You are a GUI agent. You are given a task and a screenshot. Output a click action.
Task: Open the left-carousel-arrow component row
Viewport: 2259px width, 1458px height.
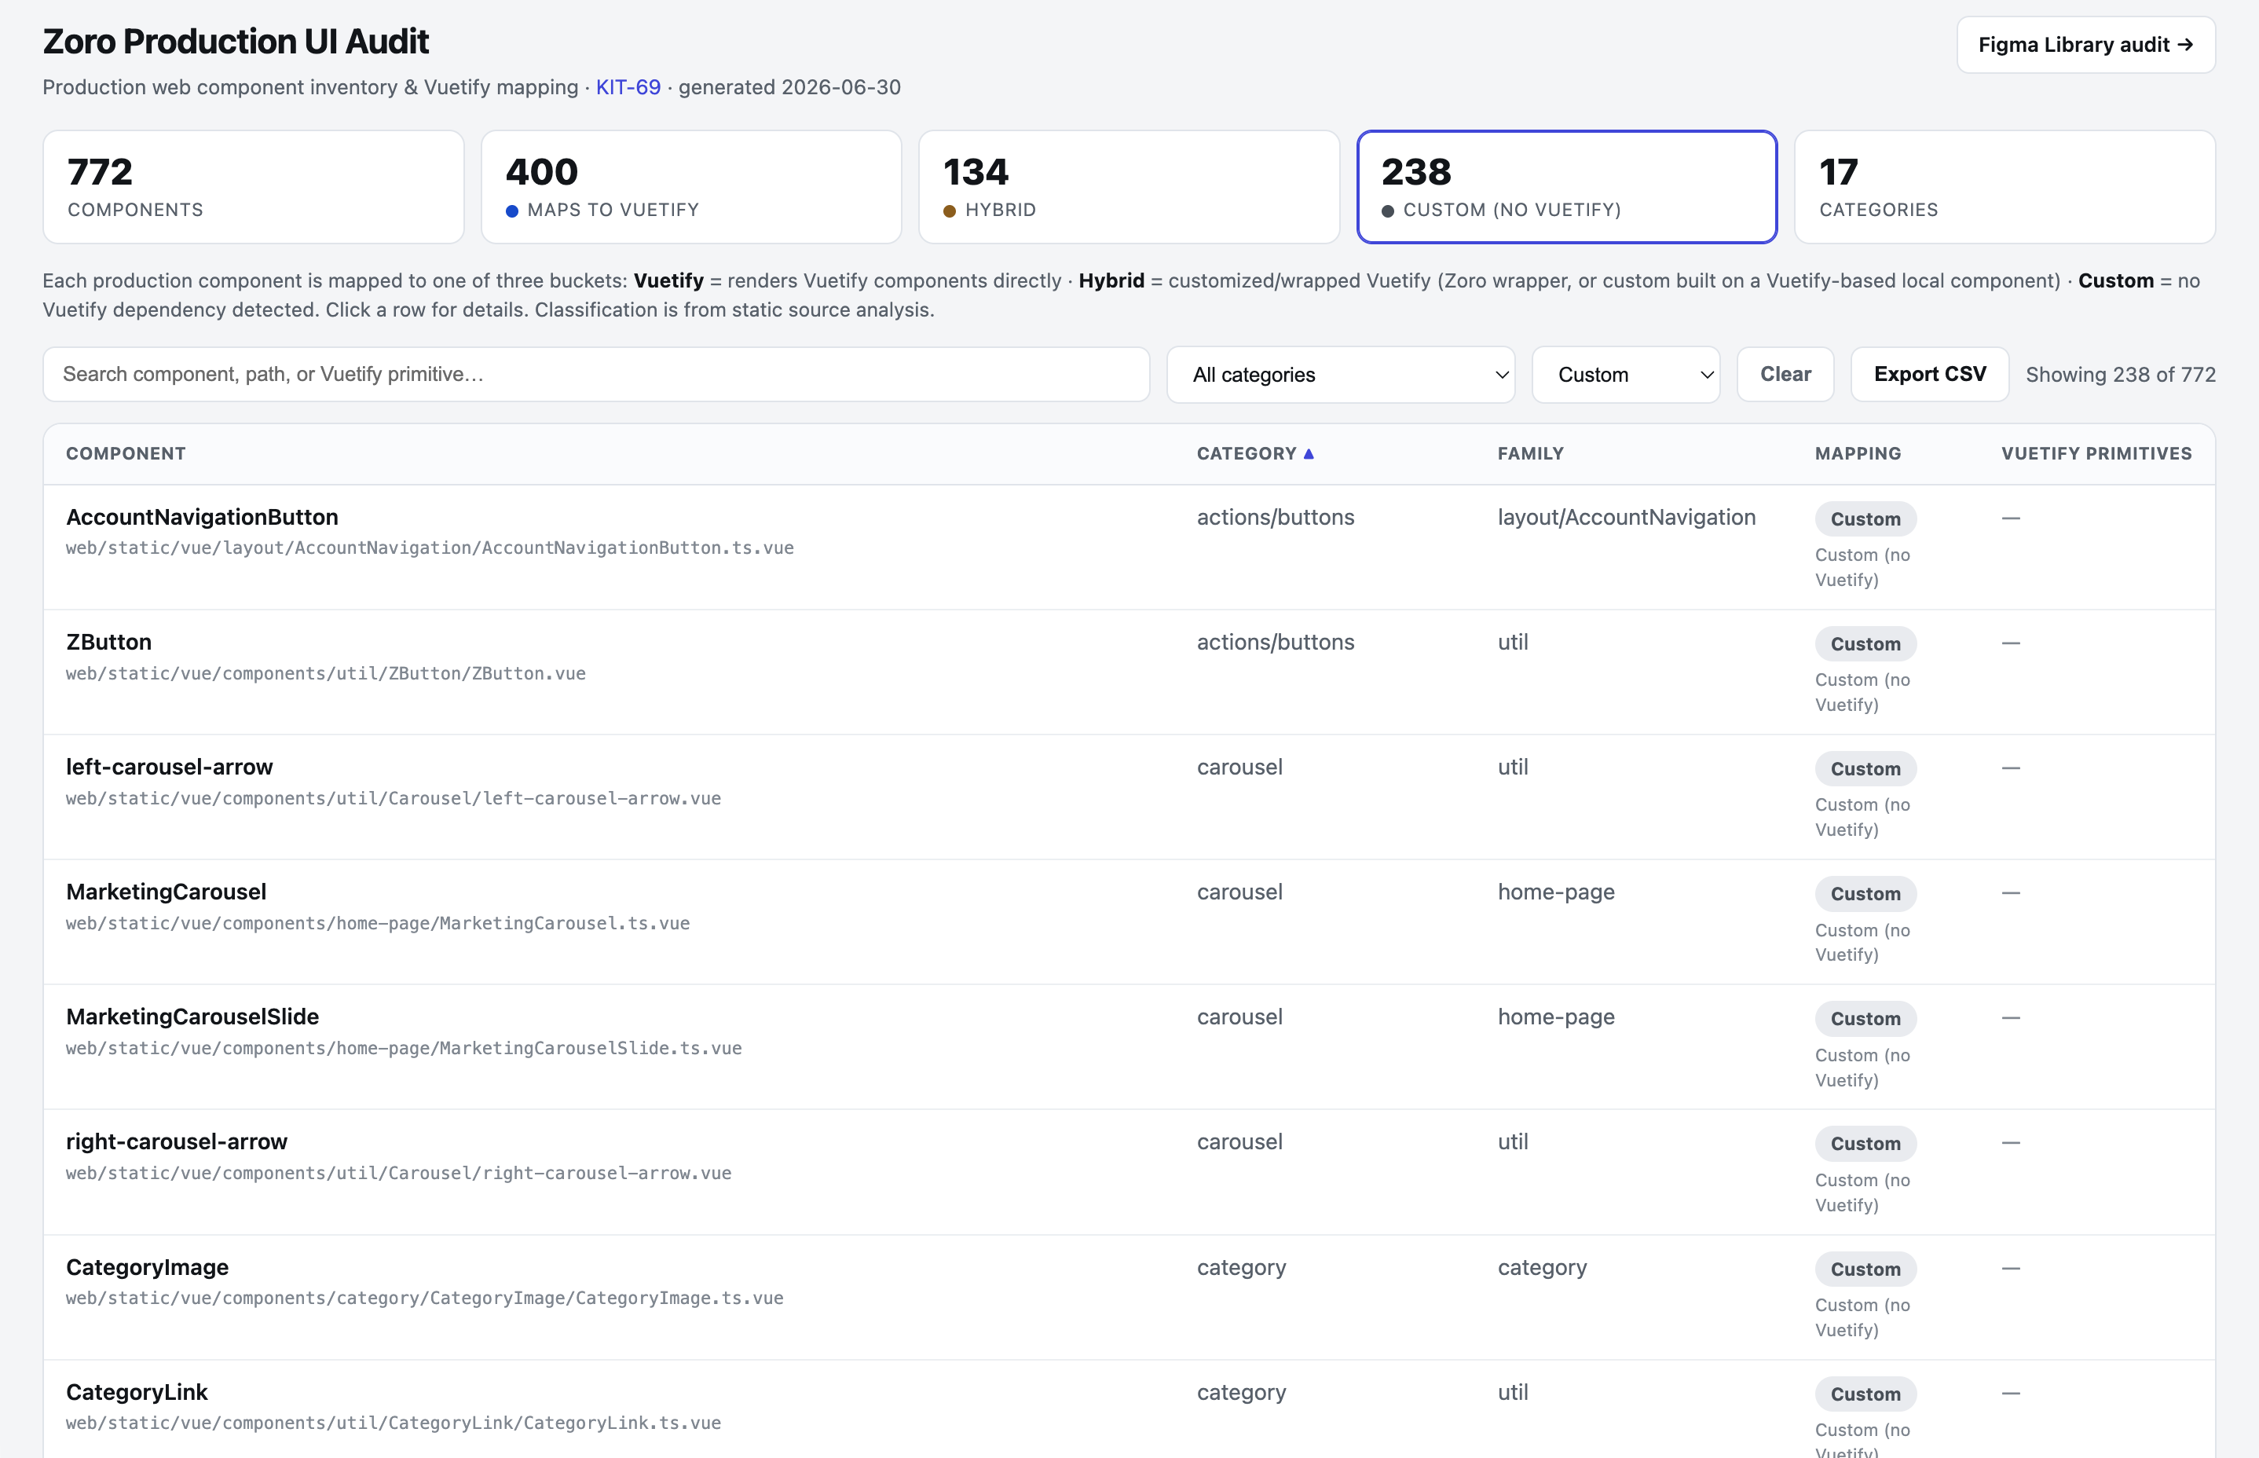coord(1129,797)
